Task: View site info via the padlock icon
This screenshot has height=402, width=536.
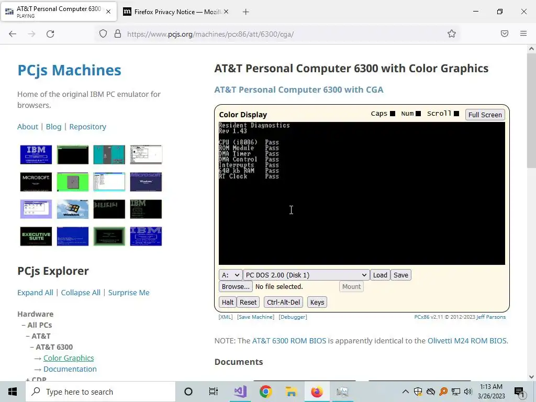Action: click(x=118, y=34)
